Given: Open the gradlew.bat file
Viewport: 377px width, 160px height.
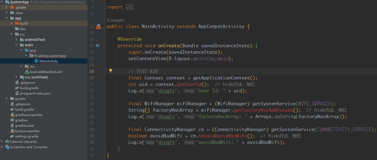Looking at the screenshot, I should tap(24, 126).
